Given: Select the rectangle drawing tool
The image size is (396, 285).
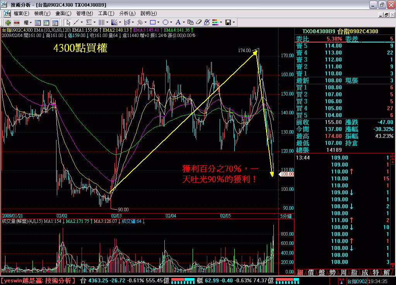Looking at the screenshot, I should click(152, 22).
